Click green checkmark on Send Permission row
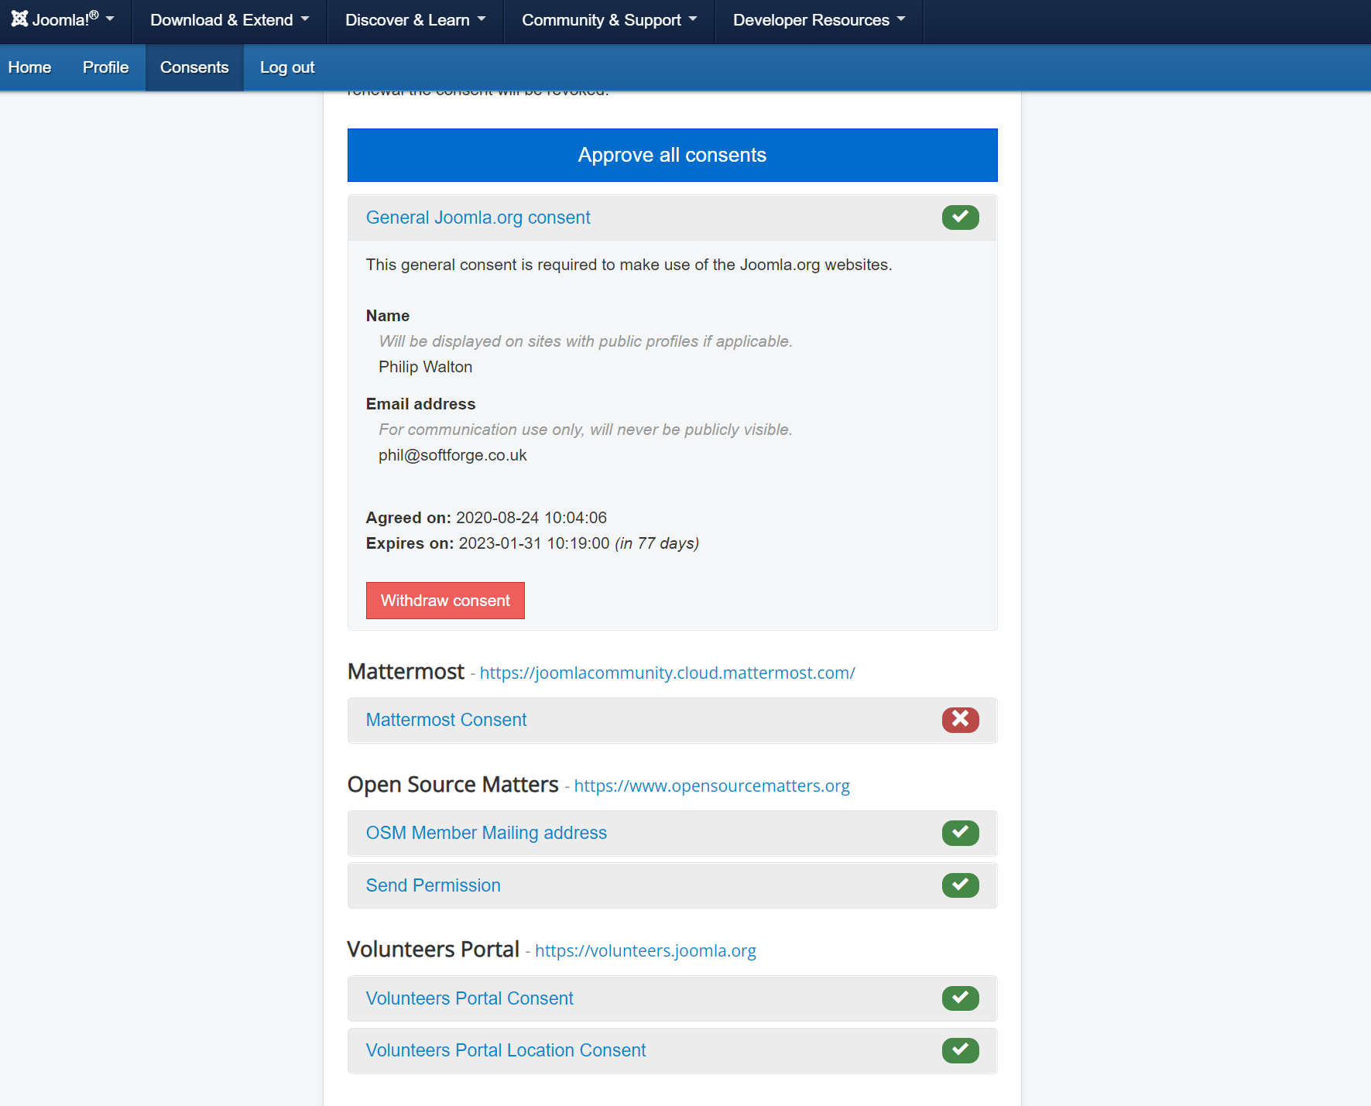This screenshot has height=1106, width=1371. (960, 885)
